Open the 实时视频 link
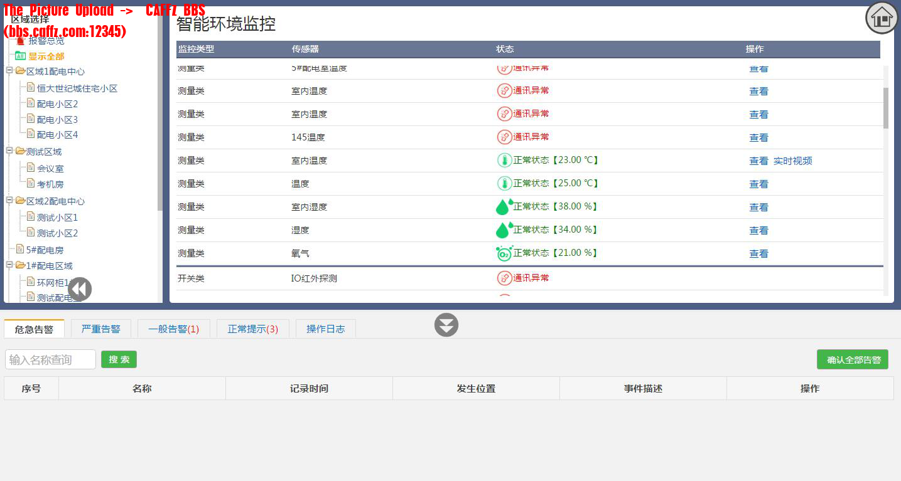Screen dimensions: 901x481 pyautogui.click(x=792, y=161)
